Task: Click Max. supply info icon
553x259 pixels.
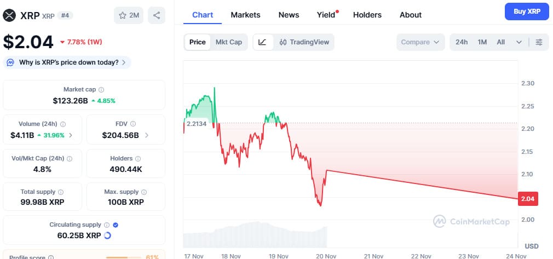Action: (x=145, y=192)
